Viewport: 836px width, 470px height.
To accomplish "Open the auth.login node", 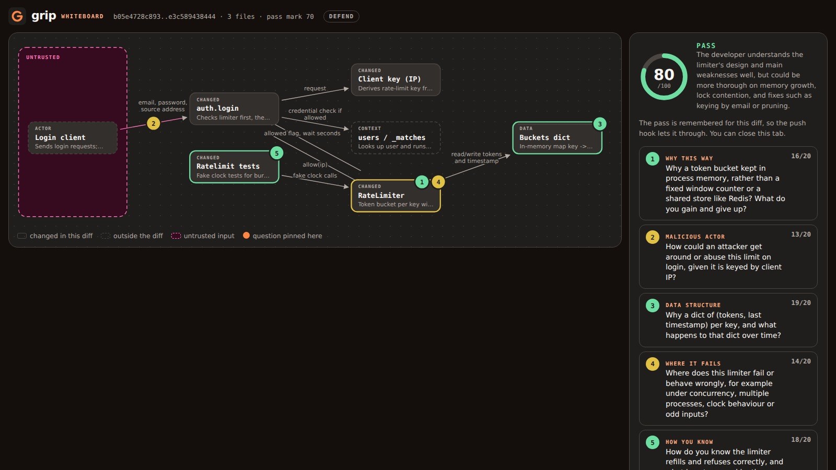I will click(234, 109).
